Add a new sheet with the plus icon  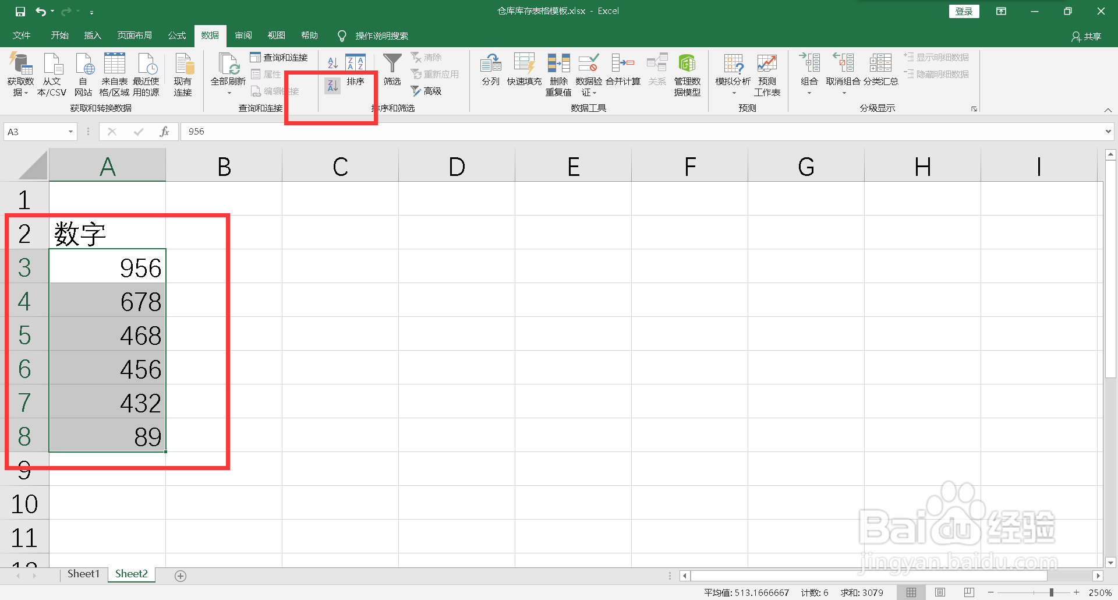(x=181, y=576)
